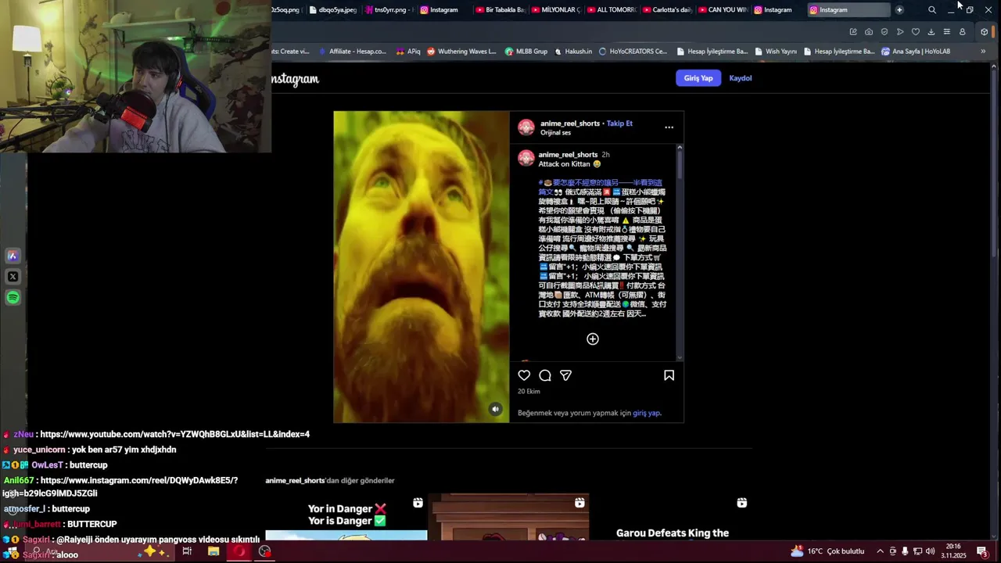The image size is (1001, 563).
Task: Open the comment bubble icon on the post
Action: [x=545, y=375]
